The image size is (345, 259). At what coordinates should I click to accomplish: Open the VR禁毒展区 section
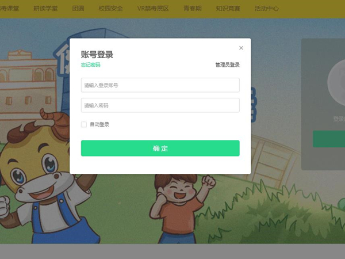(x=153, y=9)
